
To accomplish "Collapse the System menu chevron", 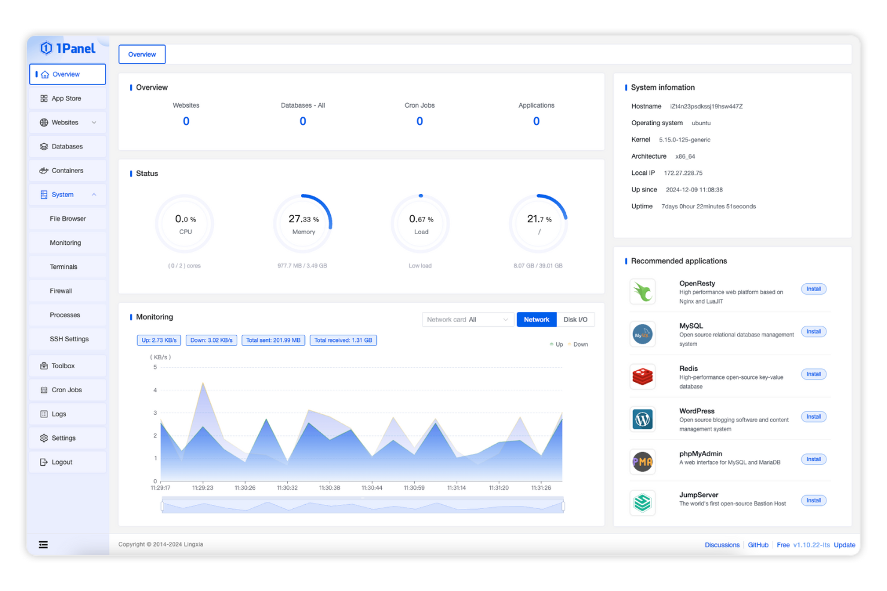I will pos(94,195).
